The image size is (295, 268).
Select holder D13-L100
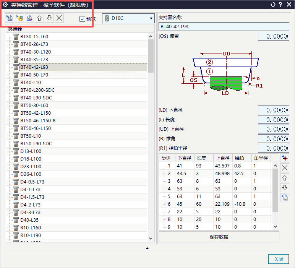click(31, 151)
